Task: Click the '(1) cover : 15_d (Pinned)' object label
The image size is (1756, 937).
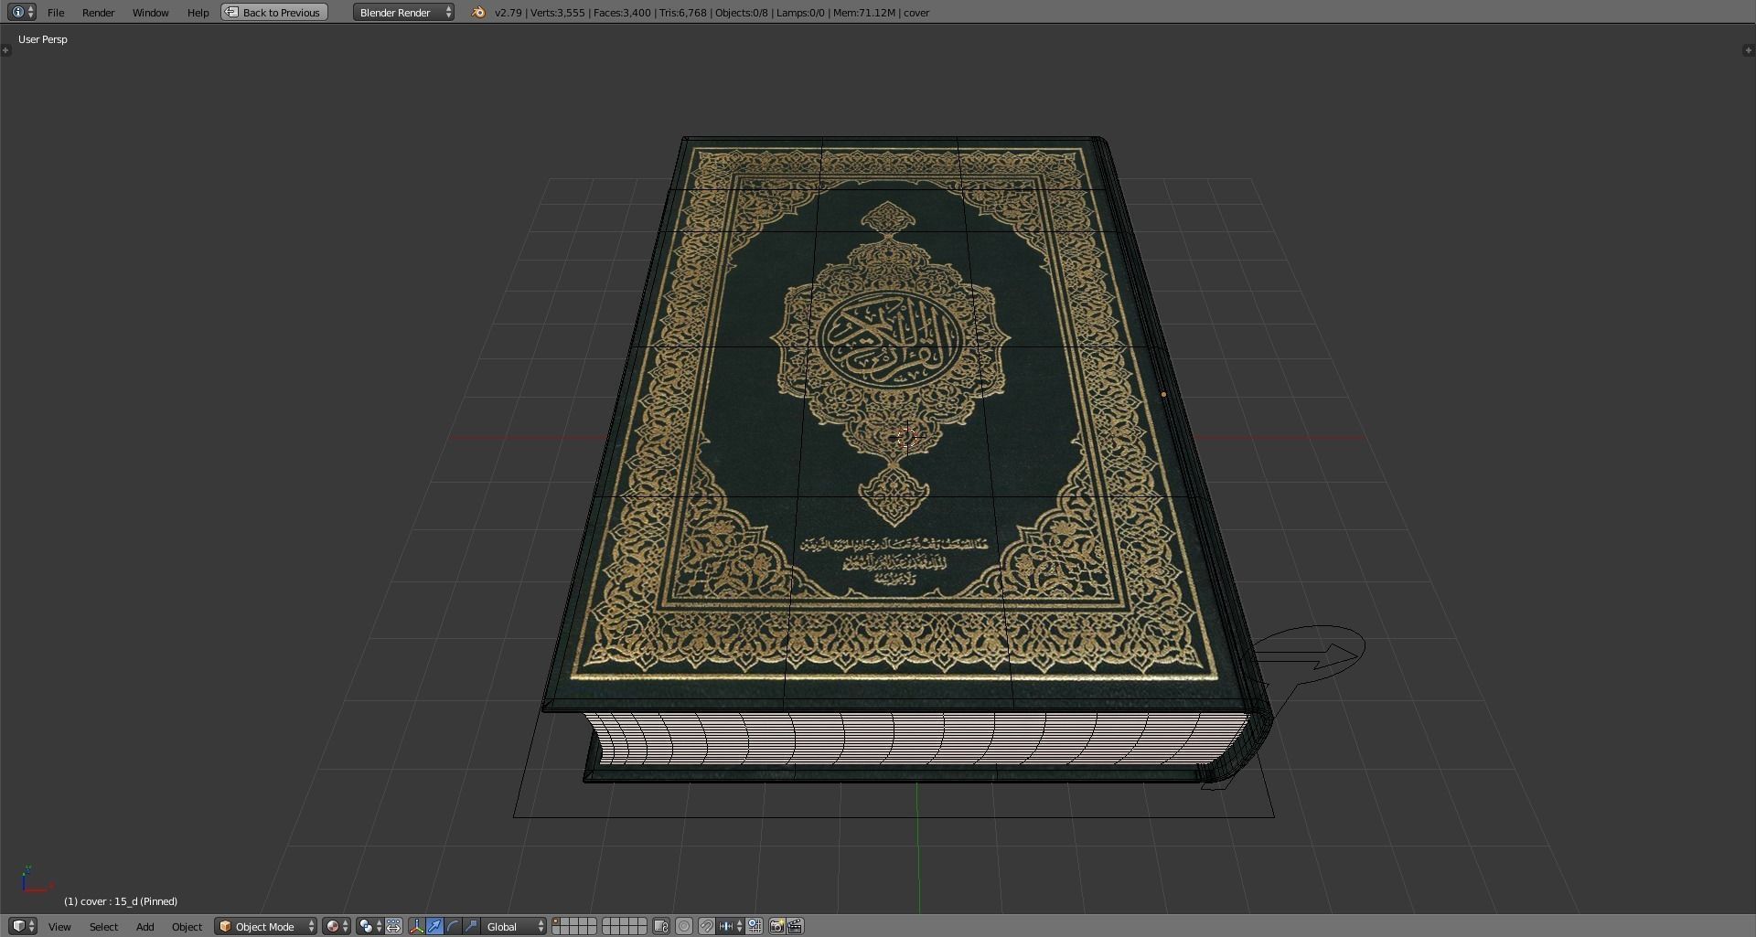Action: (x=121, y=901)
